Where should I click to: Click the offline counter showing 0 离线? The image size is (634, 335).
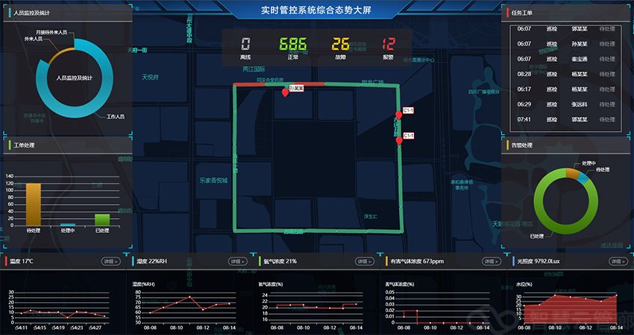(x=245, y=48)
